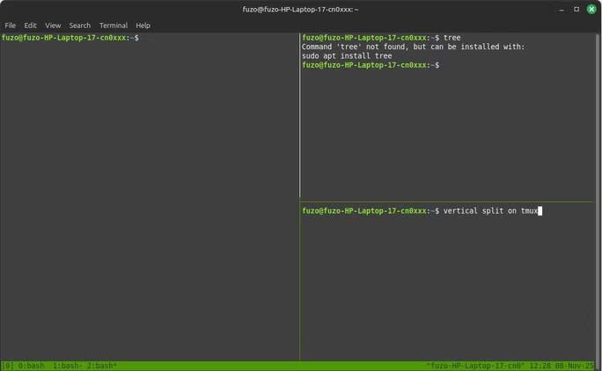The height and width of the screenshot is (371, 602).
Task: Open the Edit menu
Action: click(30, 25)
